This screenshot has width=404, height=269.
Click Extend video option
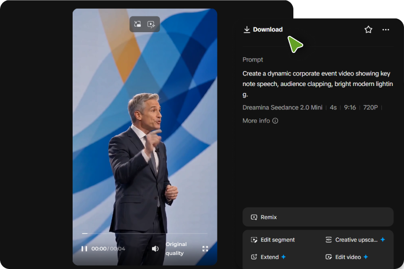268,257
